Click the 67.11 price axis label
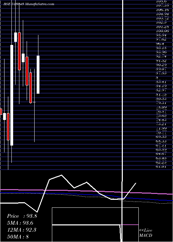Viewport: 173px width, 242px height. (161, 145)
